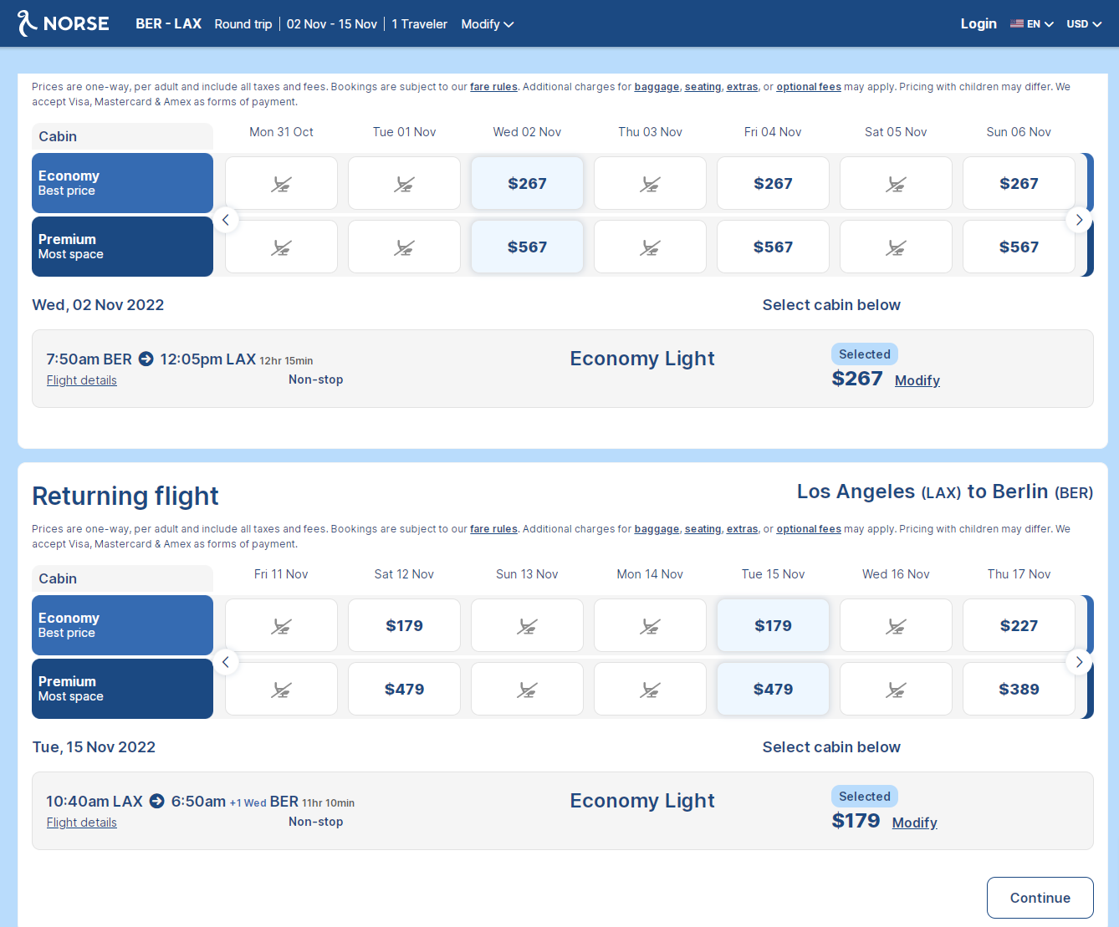Image resolution: width=1119 pixels, height=927 pixels.
Task: Click unavailable Premium flight icon Thu 03 Nov
Action: (650, 247)
